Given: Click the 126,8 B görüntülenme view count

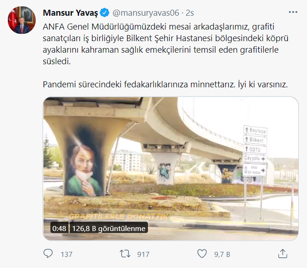Looking at the screenshot, I should pos(109,228).
